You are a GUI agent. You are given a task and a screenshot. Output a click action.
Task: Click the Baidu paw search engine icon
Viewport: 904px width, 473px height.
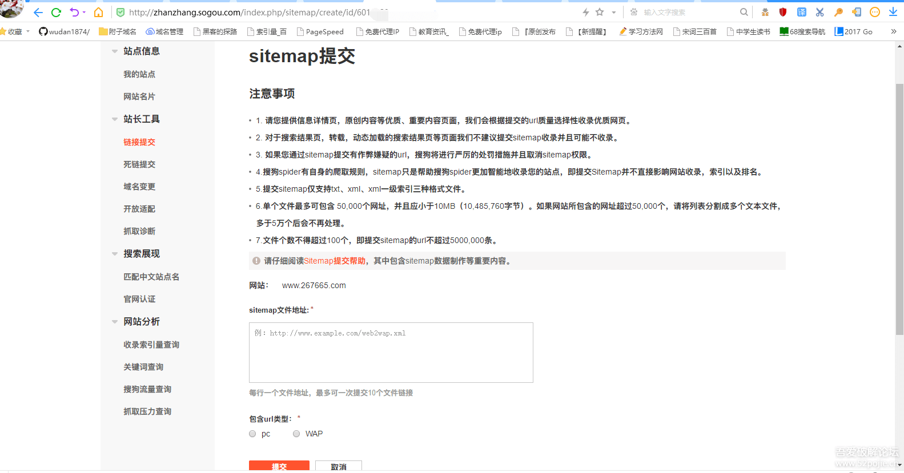pos(634,12)
